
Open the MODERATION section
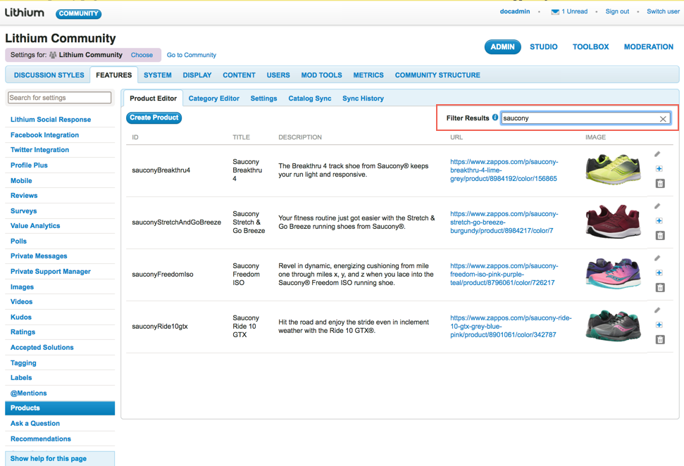pyautogui.click(x=649, y=47)
